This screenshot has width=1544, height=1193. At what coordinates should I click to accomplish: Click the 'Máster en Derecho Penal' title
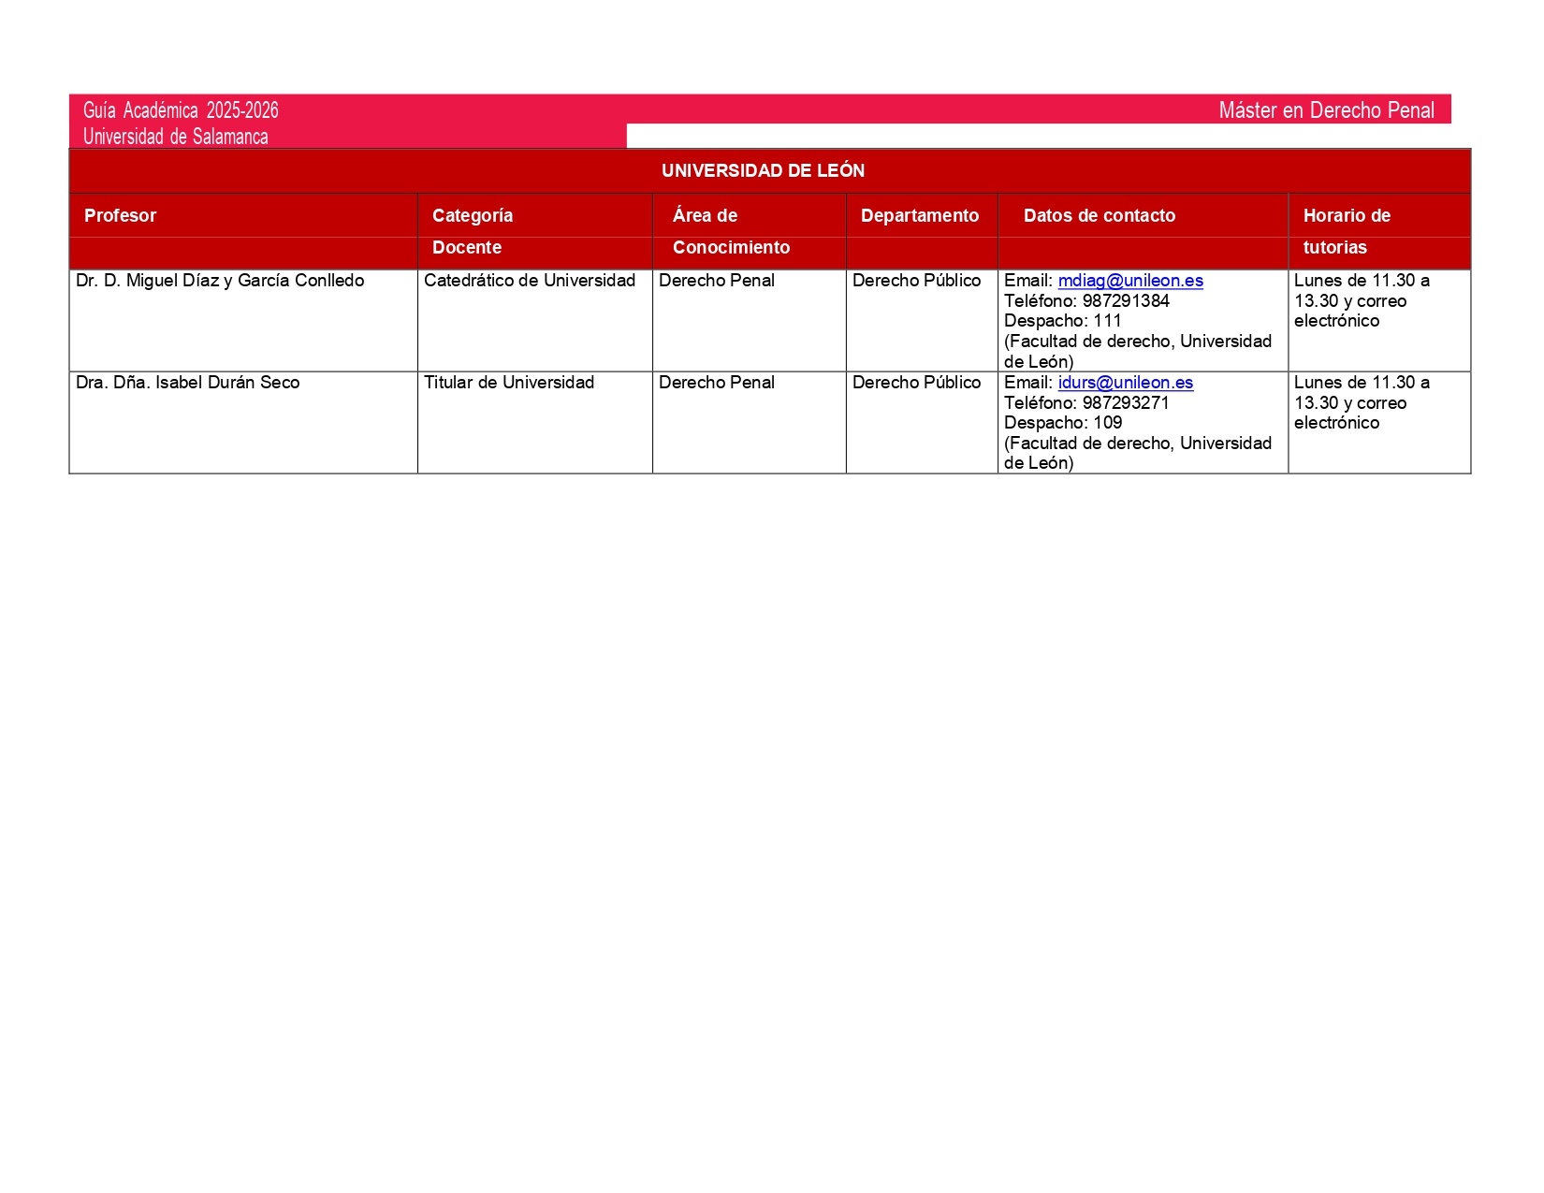(1325, 110)
